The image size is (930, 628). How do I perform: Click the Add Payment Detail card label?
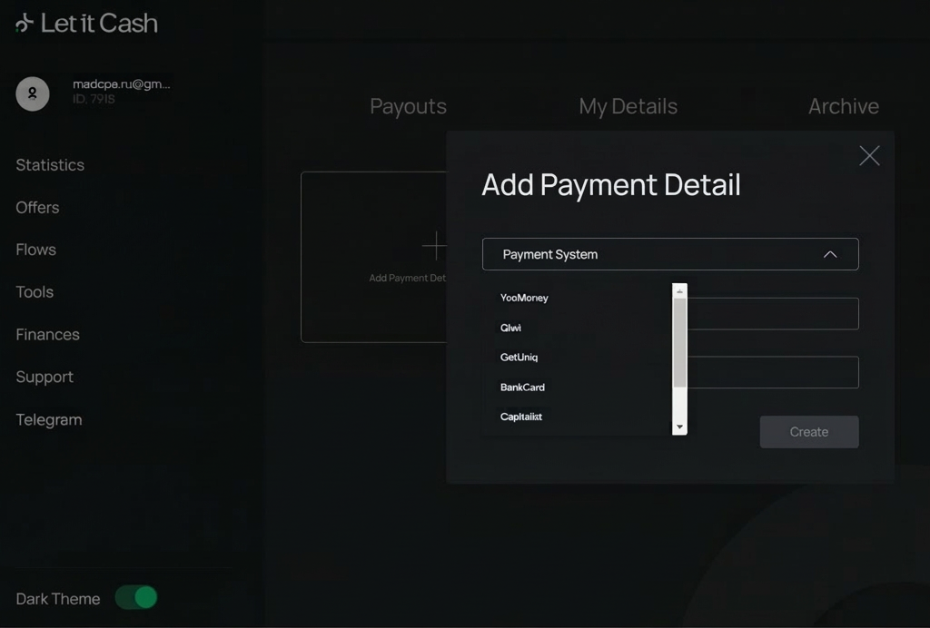[x=408, y=278]
